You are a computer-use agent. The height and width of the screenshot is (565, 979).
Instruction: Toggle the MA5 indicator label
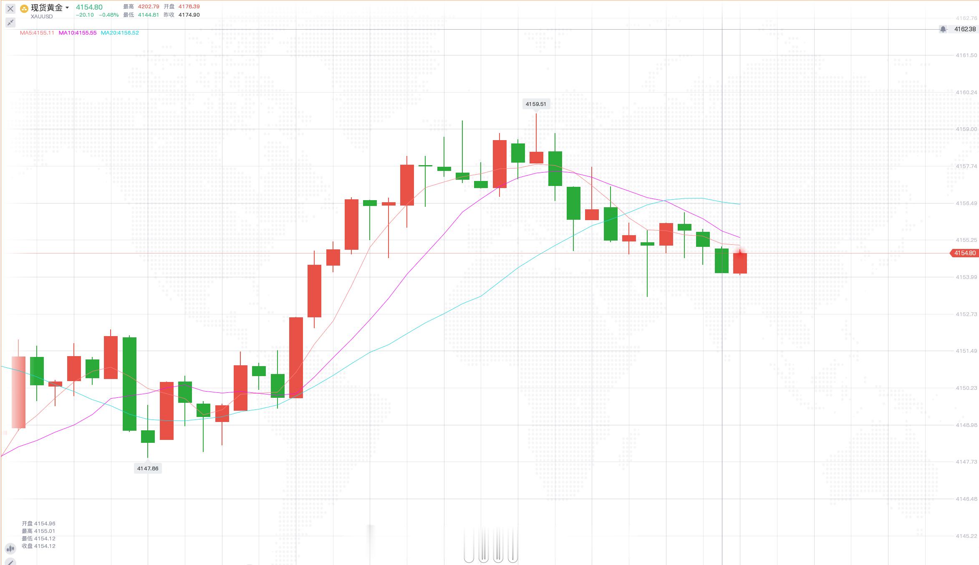coord(37,33)
